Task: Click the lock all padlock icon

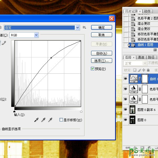Action: 148,70
